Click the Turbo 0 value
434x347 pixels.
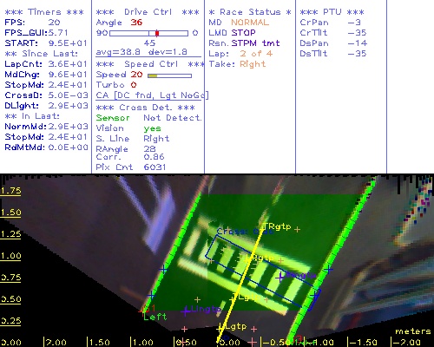point(134,85)
